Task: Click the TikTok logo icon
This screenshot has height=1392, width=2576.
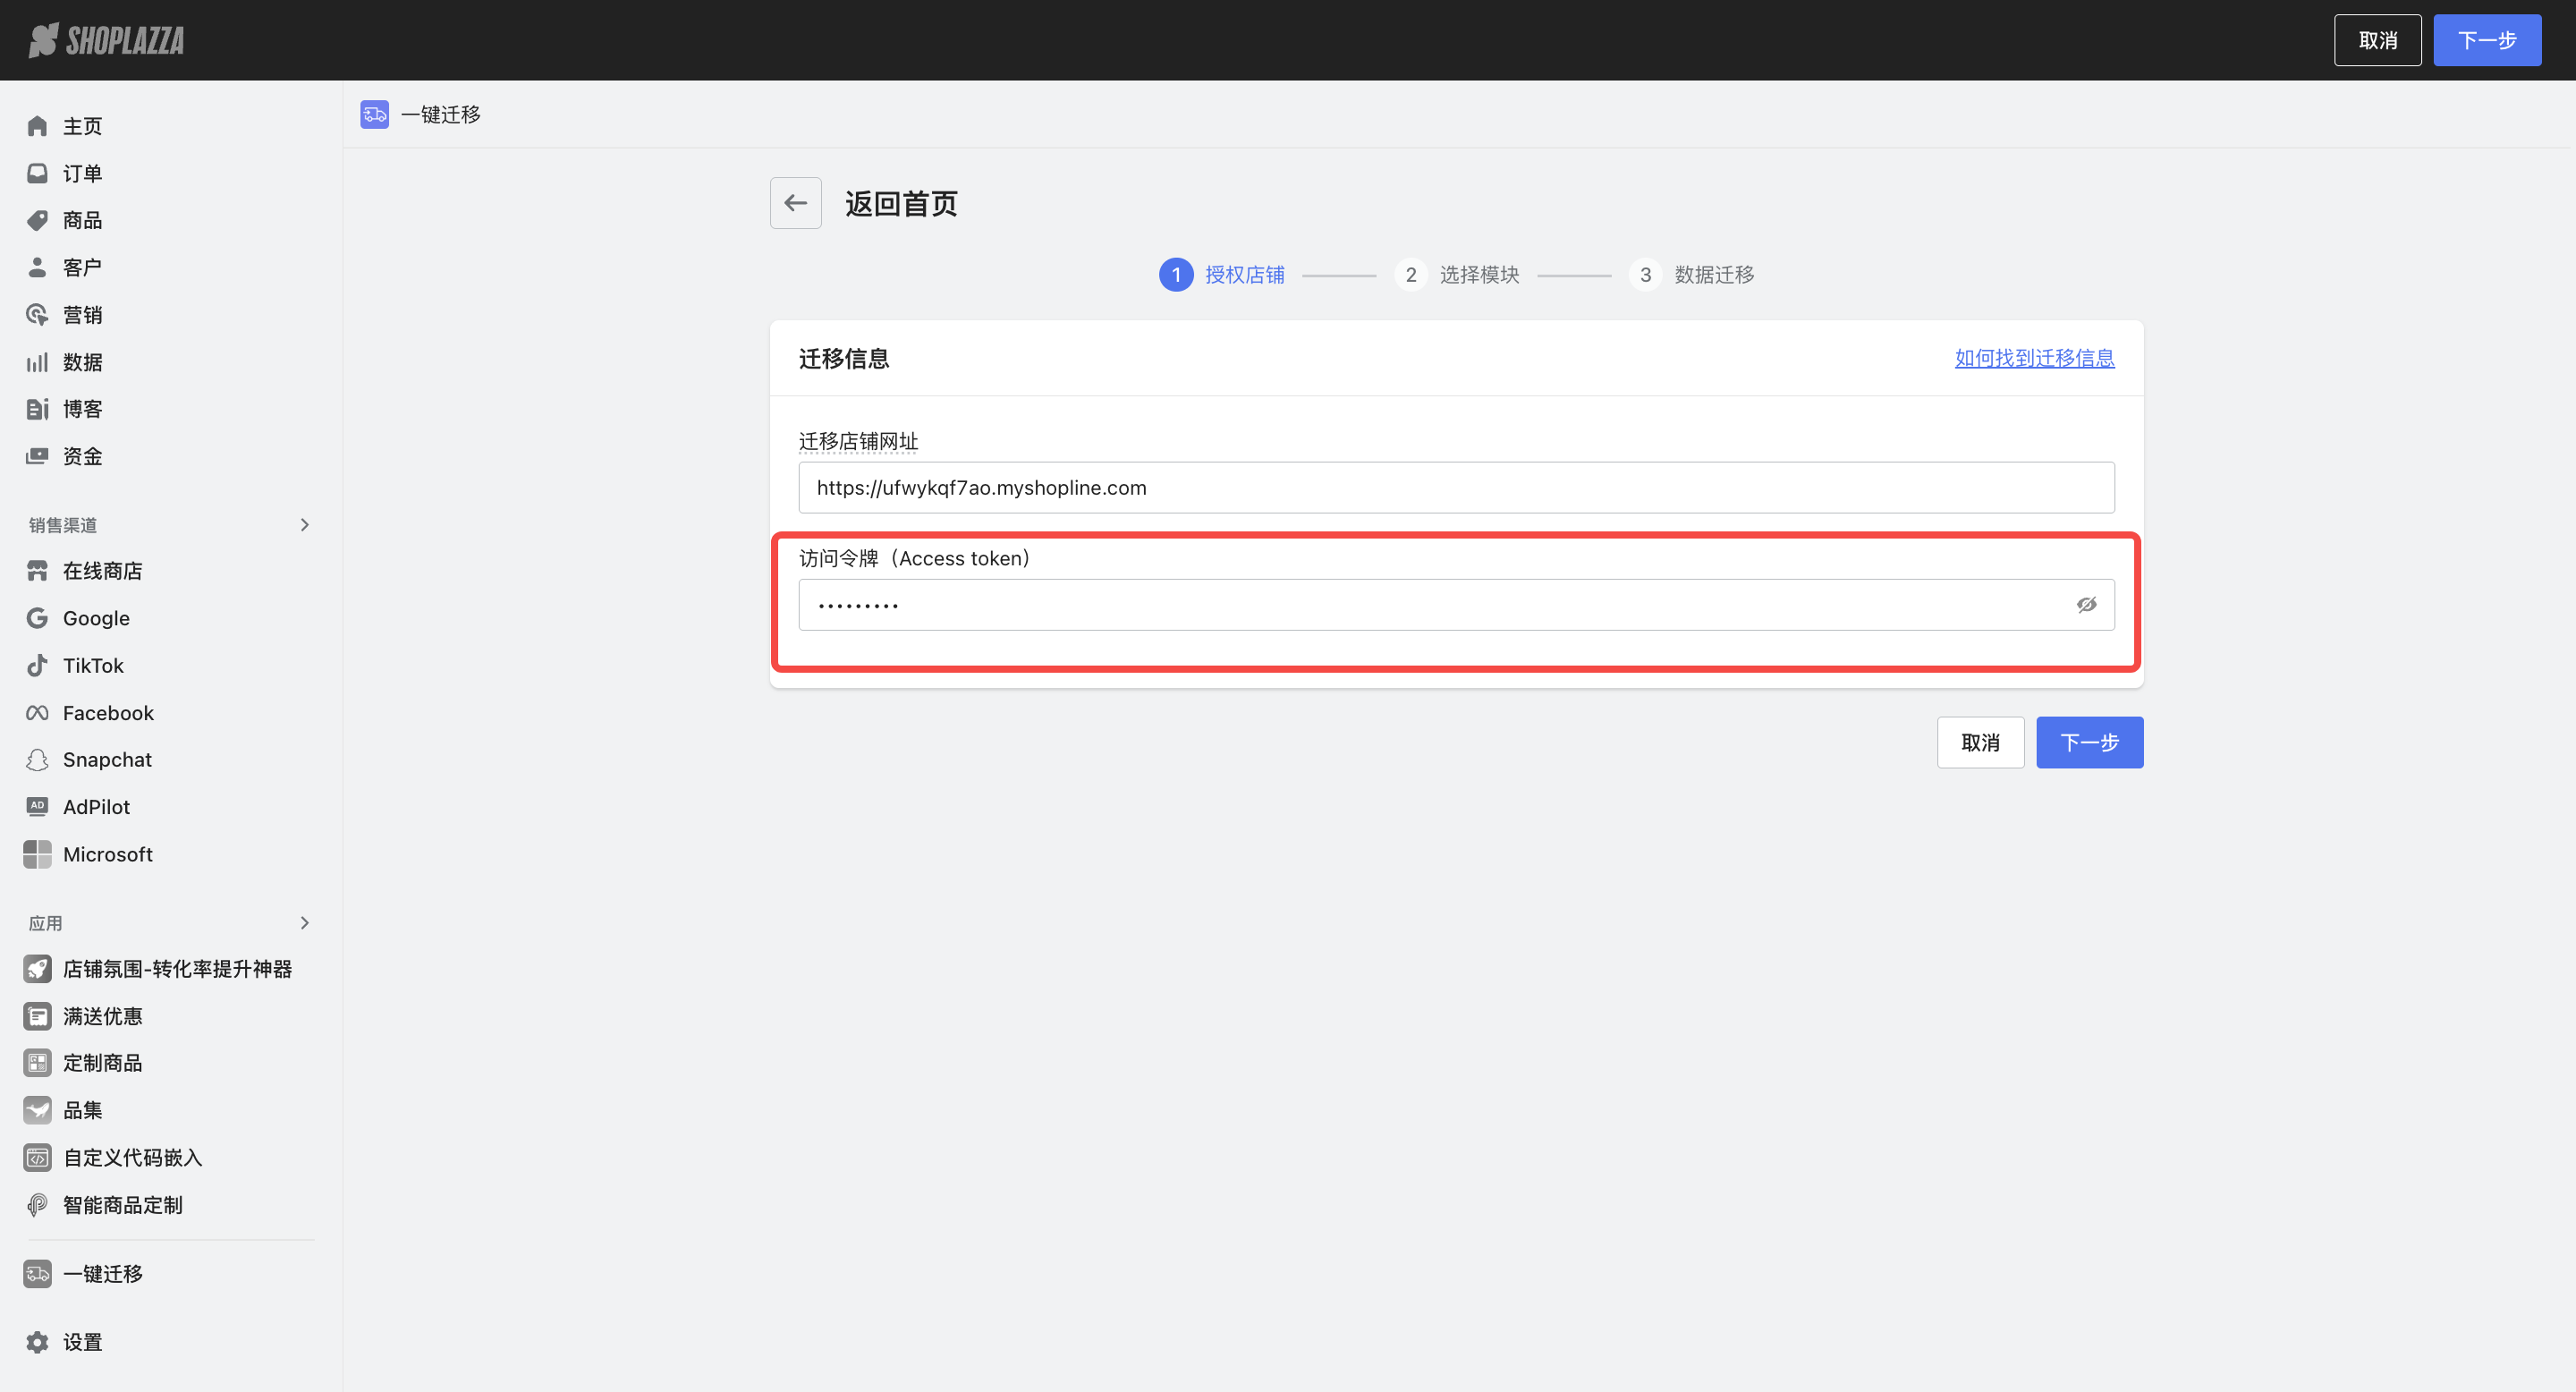Action: [37, 665]
